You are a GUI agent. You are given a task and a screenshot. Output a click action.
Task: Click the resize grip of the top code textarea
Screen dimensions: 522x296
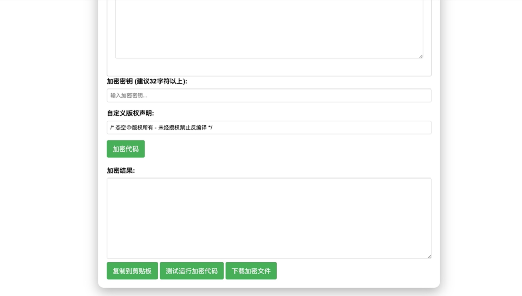(420, 56)
